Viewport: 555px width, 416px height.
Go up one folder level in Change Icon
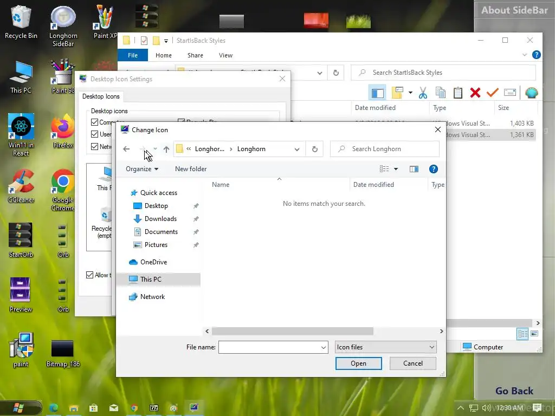point(166,149)
